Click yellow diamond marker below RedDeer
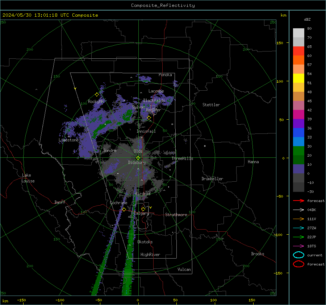This screenshot has width=326, height=305. click(x=149, y=118)
